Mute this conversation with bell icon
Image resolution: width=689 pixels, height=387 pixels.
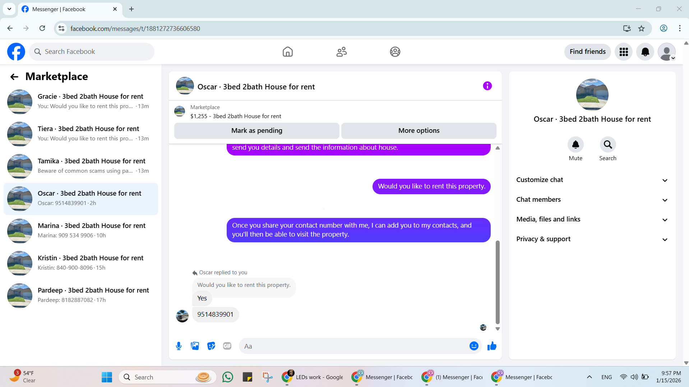click(x=575, y=145)
